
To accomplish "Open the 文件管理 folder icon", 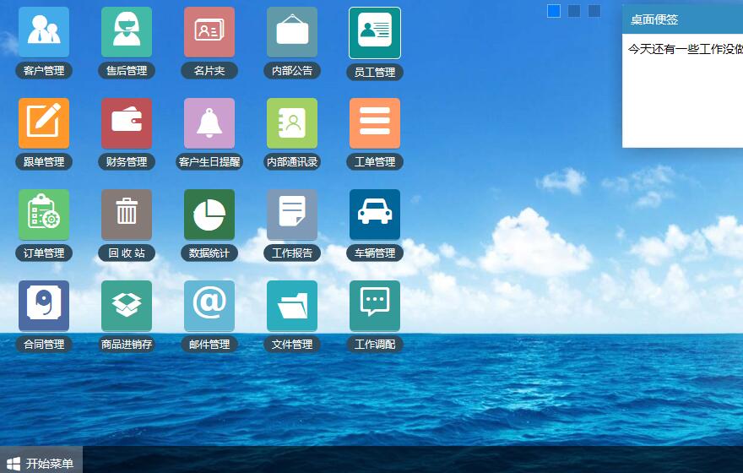I will pos(292,306).
